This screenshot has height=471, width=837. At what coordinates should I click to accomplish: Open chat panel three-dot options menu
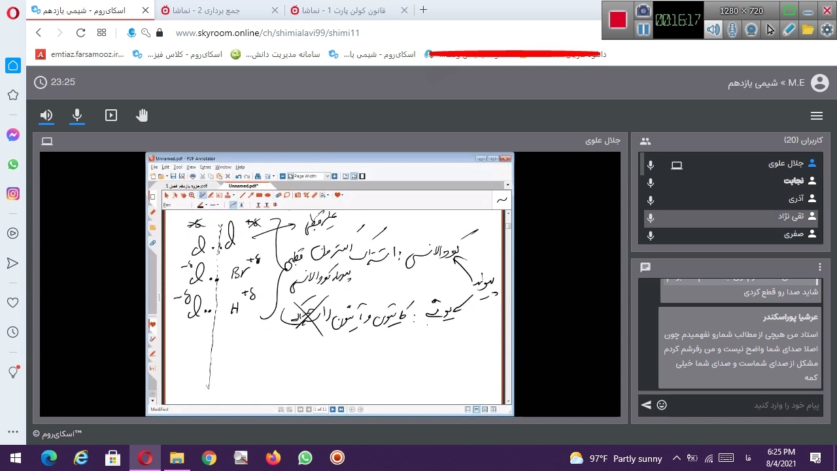(x=819, y=267)
